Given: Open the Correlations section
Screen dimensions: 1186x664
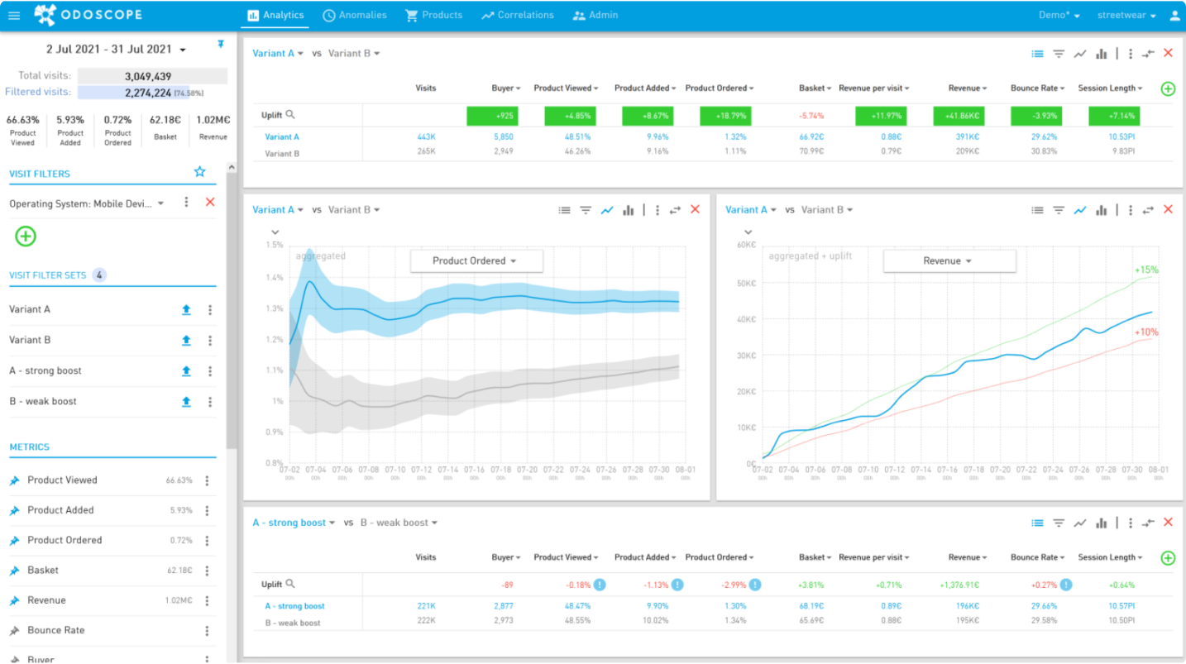Looking at the screenshot, I should [517, 14].
